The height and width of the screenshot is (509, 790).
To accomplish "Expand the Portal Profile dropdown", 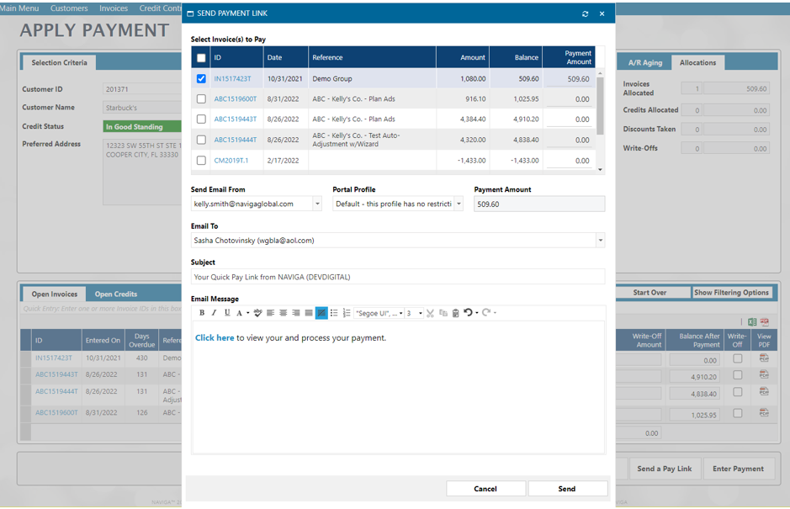I will (x=459, y=204).
